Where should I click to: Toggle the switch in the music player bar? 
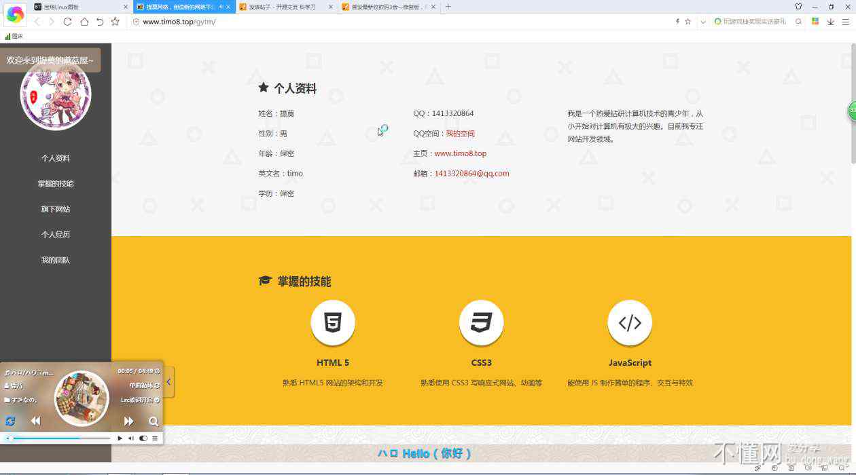coord(143,438)
